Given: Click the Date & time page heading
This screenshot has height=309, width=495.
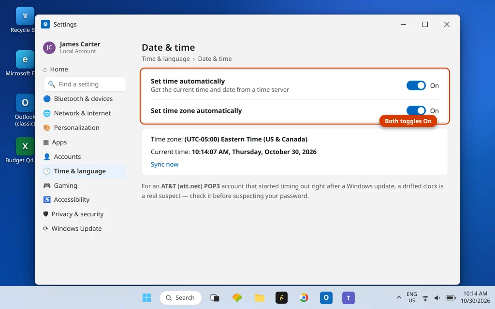Looking at the screenshot, I should pos(168,47).
